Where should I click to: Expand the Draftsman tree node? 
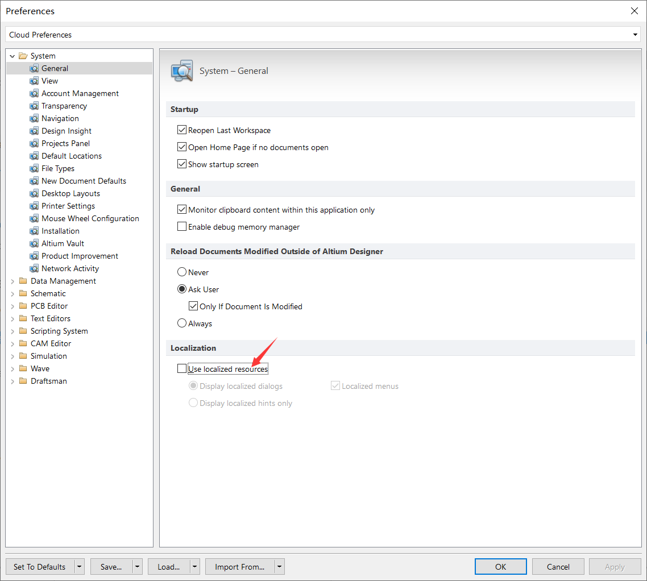click(13, 381)
